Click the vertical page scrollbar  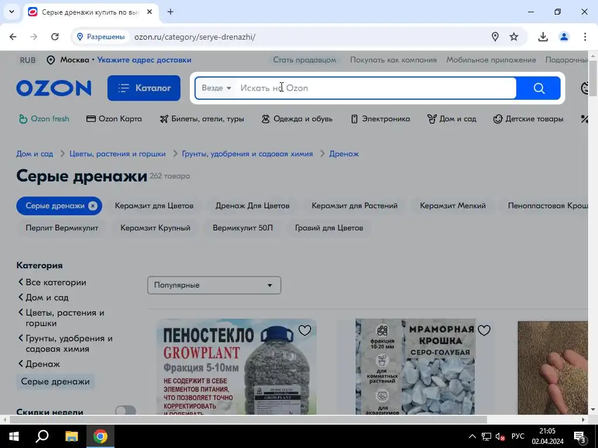[x=593, y=79]
